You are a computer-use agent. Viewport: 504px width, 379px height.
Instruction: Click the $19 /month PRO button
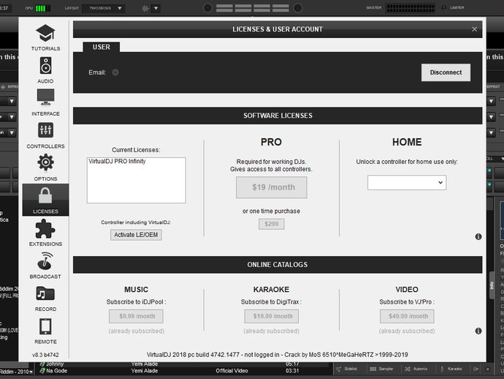pos(271,187)
